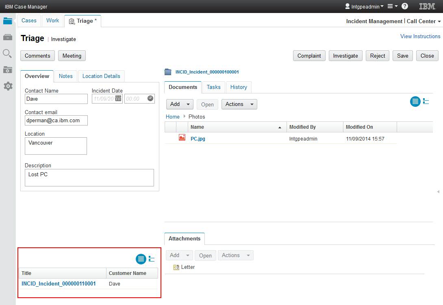Image resolution: width=443 pixels, height=305 pixels.
Task: Open the View Instructions link
Action: pos(420,36)
